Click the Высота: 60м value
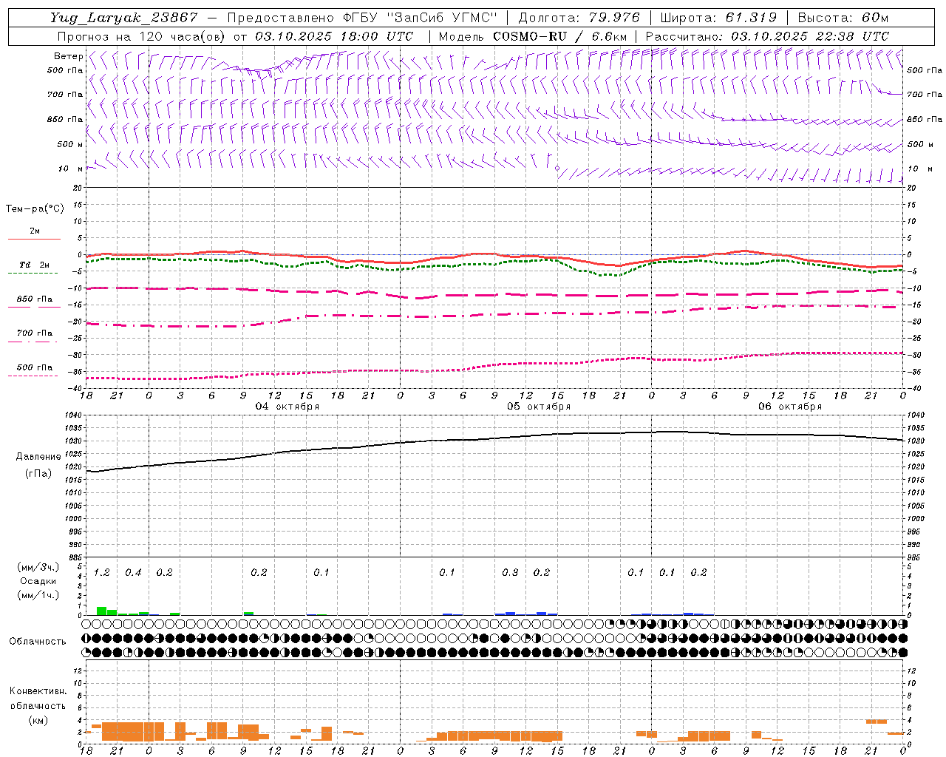Screen dimensions: 946x757 tap(843, 18)
